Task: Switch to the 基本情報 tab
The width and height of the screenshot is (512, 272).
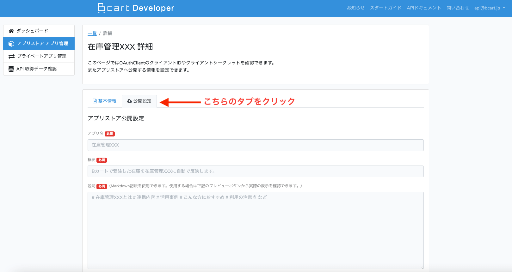Action: (105, 101)
